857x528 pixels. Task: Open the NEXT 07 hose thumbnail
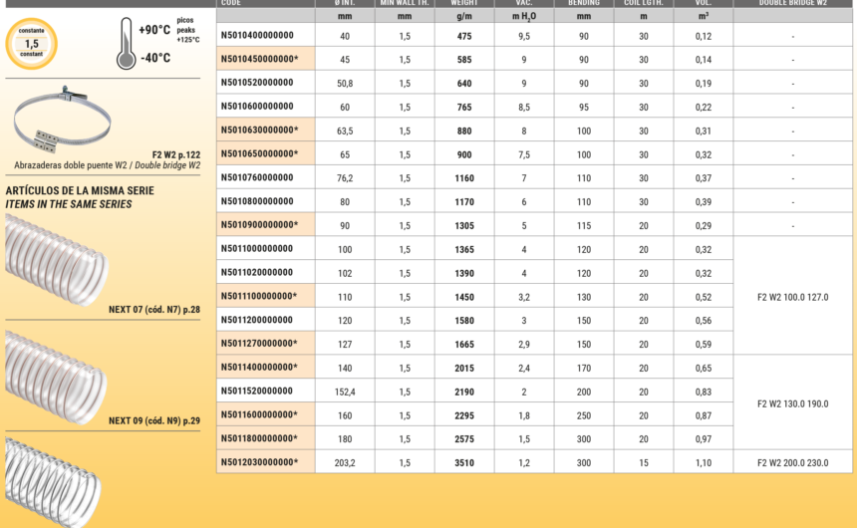pyautogui.click(x=55, y=260)
